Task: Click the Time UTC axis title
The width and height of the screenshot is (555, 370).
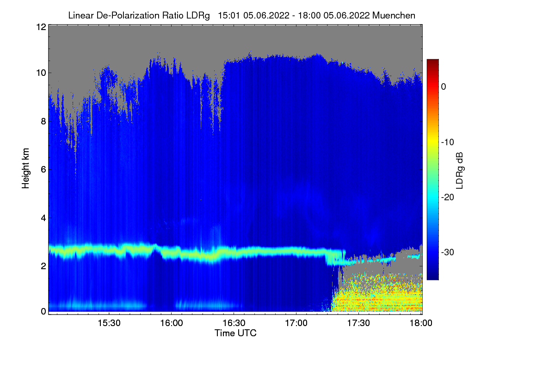Action: tap(235, 333)
